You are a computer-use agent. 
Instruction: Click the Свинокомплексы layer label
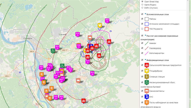157,91
